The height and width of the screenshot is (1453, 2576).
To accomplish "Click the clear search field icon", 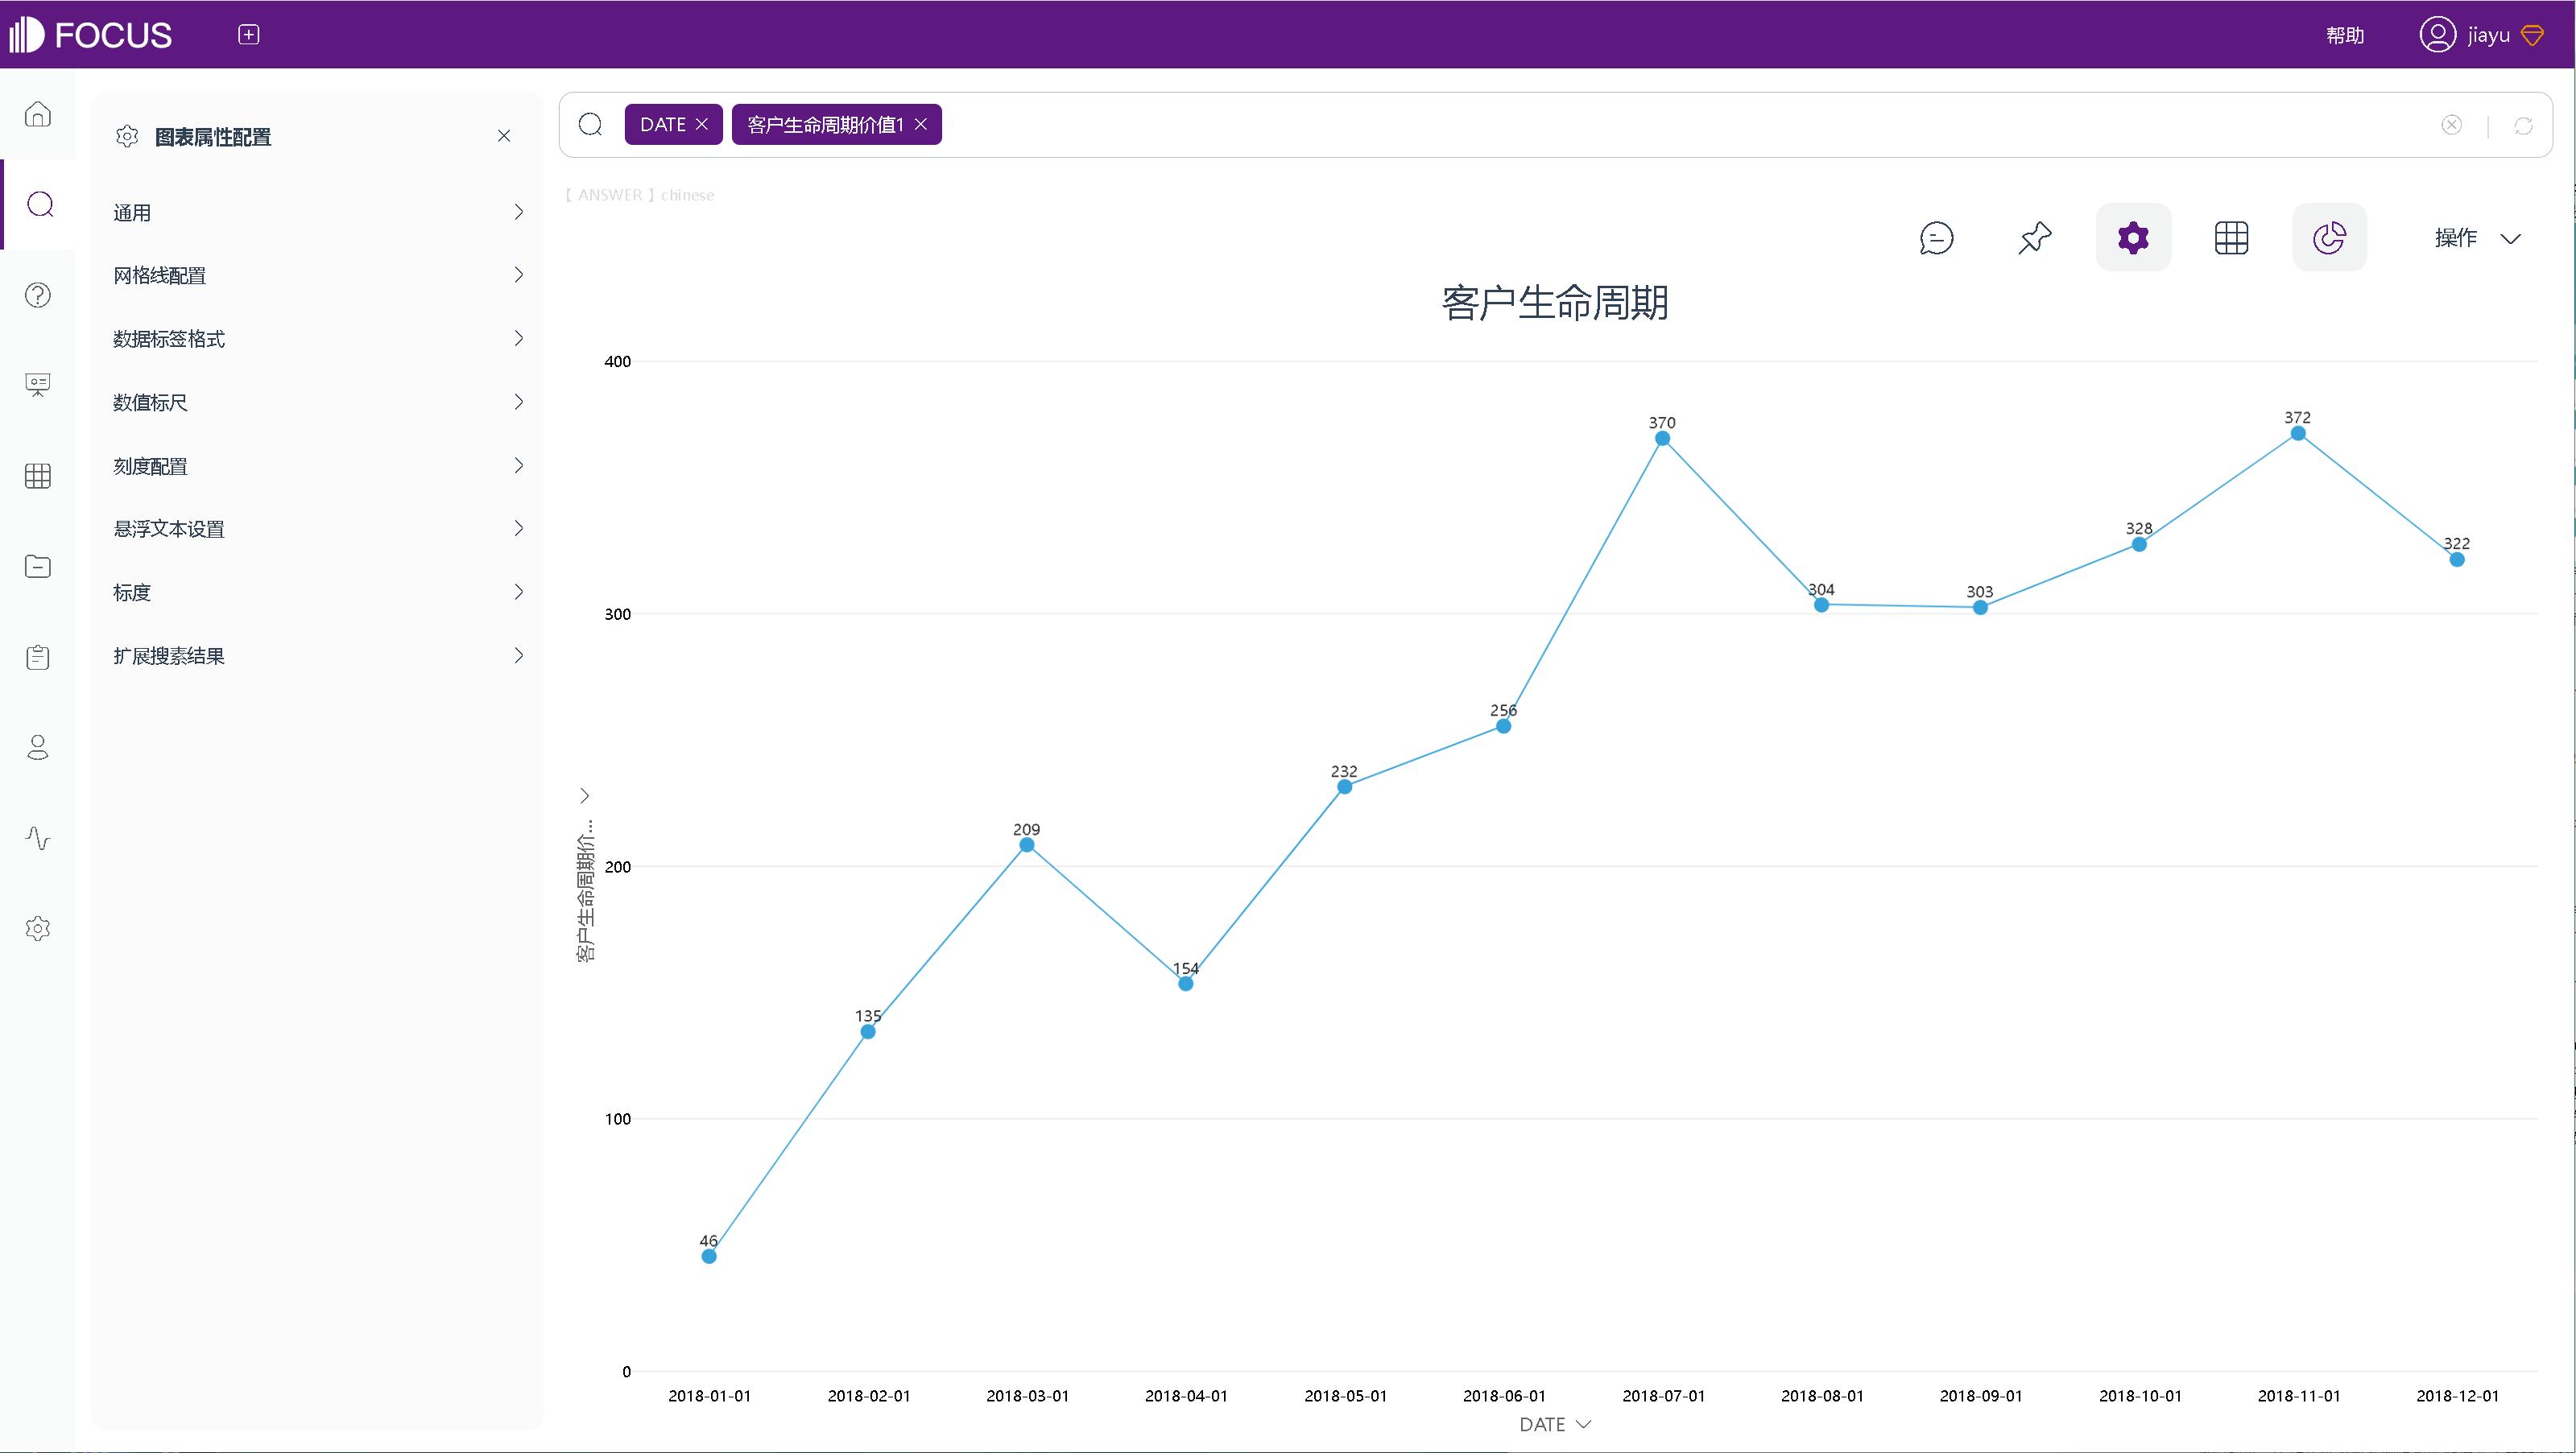I will point(2451,124).
